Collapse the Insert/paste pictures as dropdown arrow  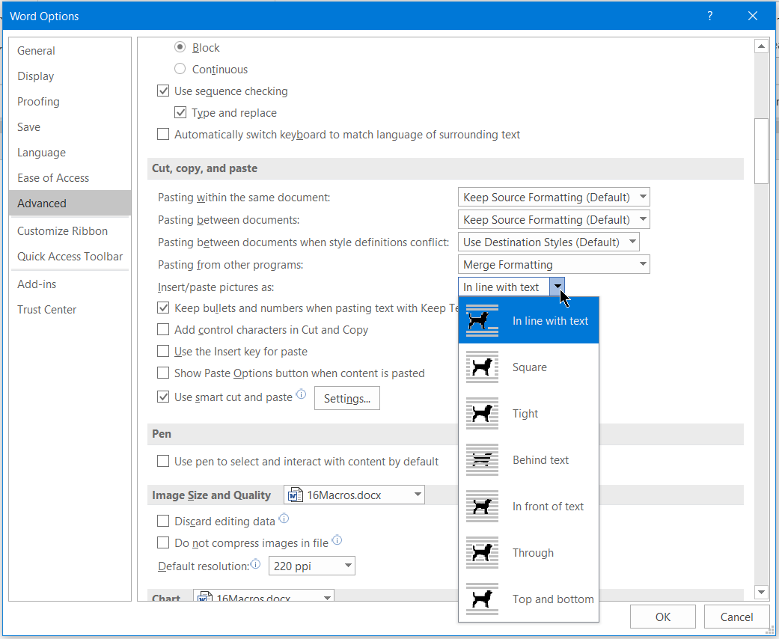(557, 287)
